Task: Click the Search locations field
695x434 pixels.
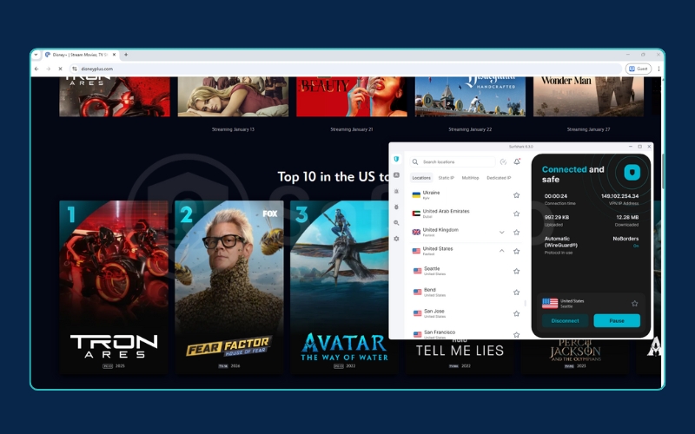Action: click(452, 162)
